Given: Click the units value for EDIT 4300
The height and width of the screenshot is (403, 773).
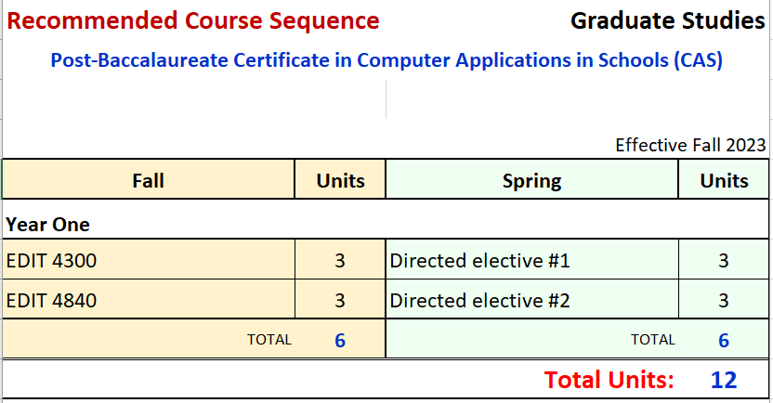Looking at the screenshot, I should tap(340, 261).
